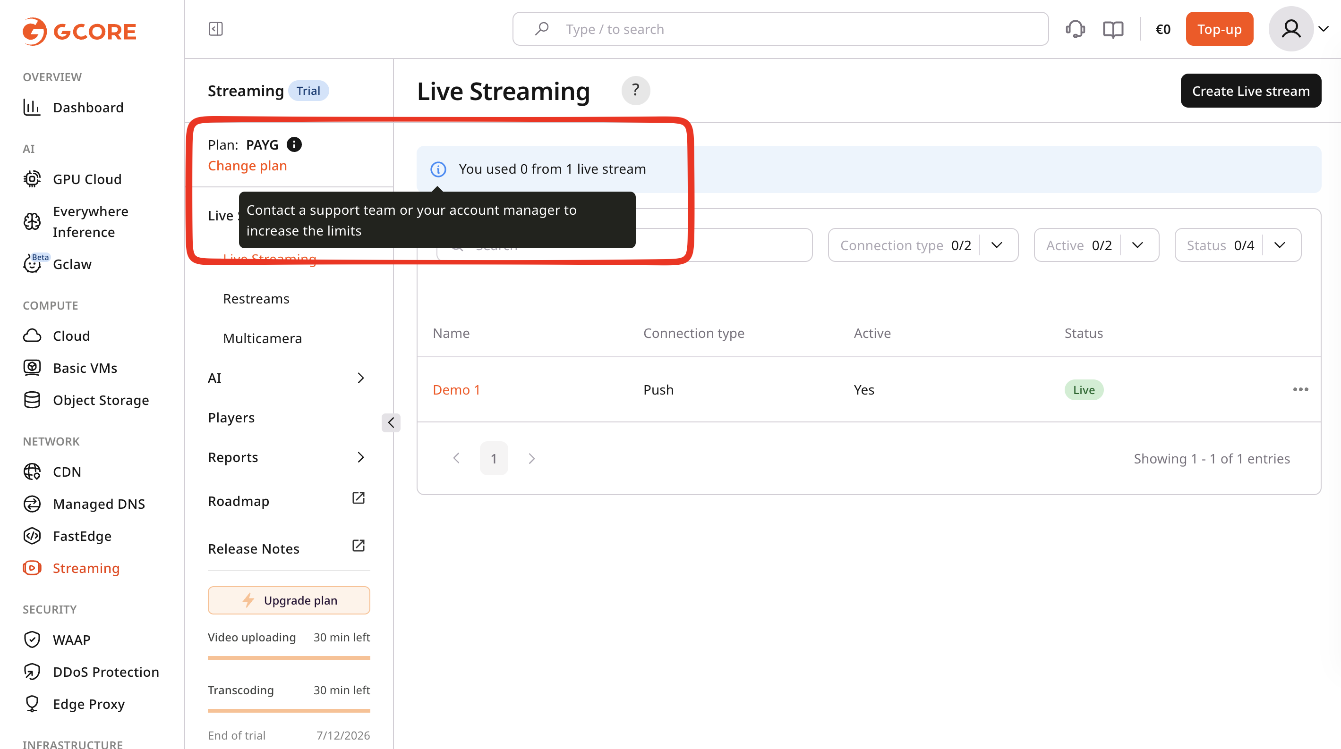Click the Video uploading progress bar

tap(289, 658)
